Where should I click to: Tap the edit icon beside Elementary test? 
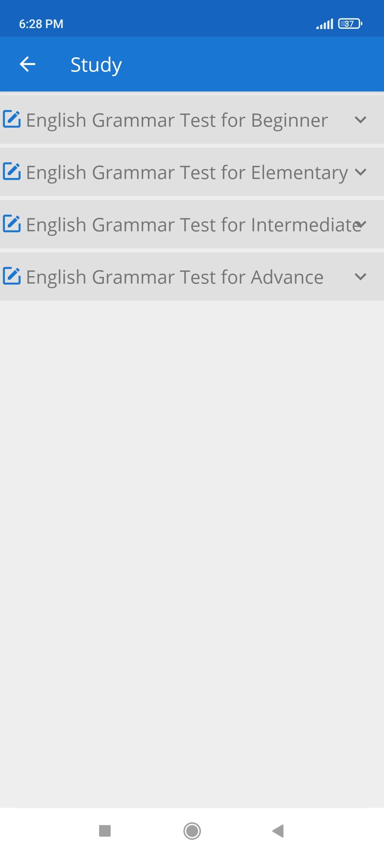(x=12, y=172)
